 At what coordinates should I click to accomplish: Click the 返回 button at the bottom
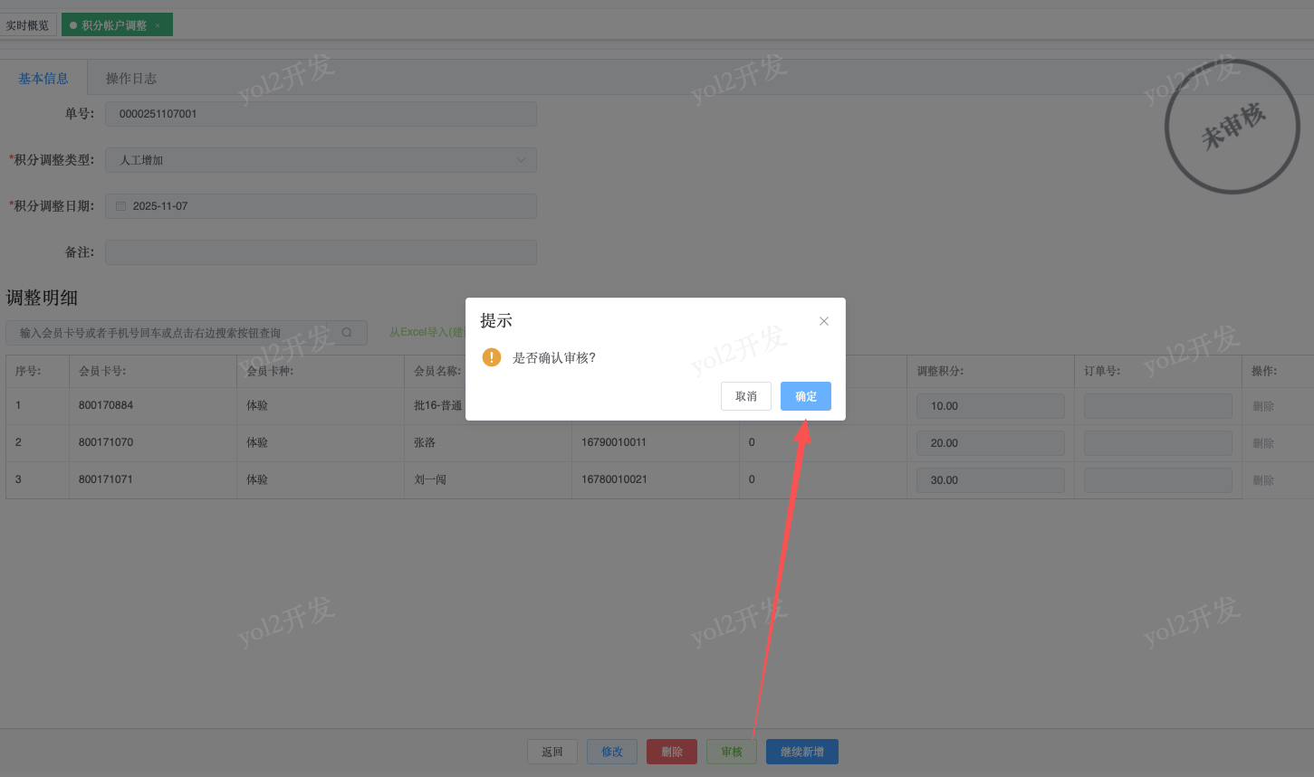coord(552,752)
